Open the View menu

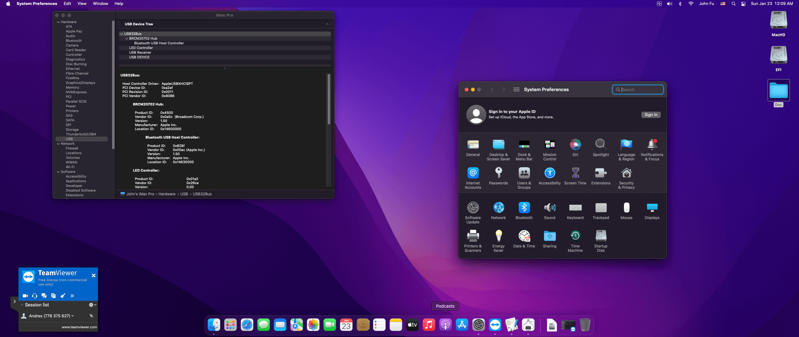point(82,4)
